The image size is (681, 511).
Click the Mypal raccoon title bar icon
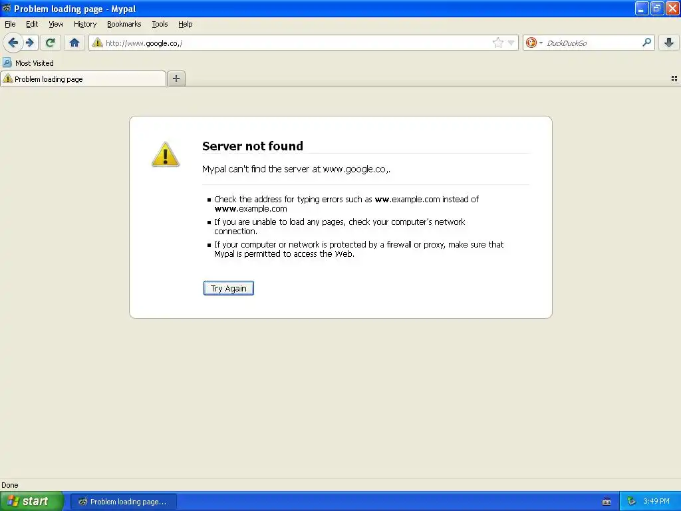[x=6, y=8]
